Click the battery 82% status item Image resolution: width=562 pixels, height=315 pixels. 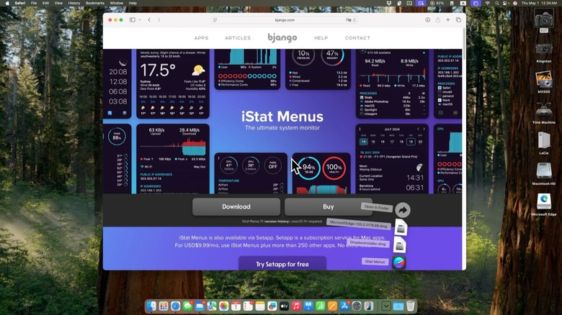437,3
